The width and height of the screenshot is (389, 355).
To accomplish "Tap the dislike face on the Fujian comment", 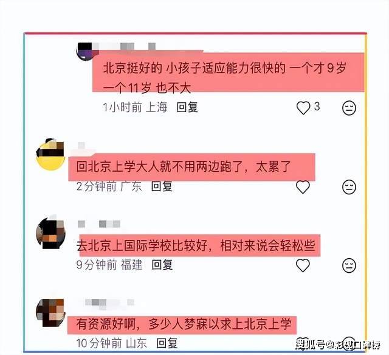I will (349, 265).
